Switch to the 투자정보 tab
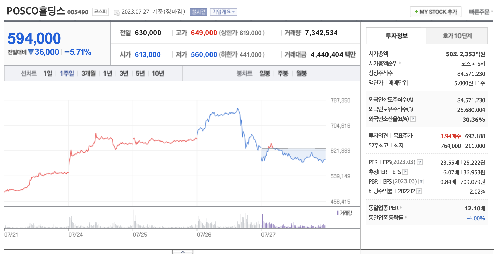The width and height of the screenshot is (498, 254). click(397, 36)
